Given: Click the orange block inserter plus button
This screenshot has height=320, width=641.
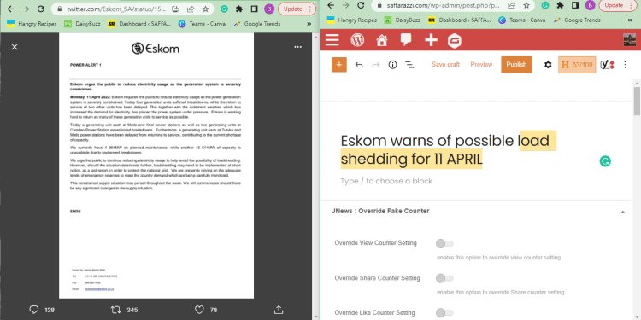Looking at the screenshot, I should point(339,65).
